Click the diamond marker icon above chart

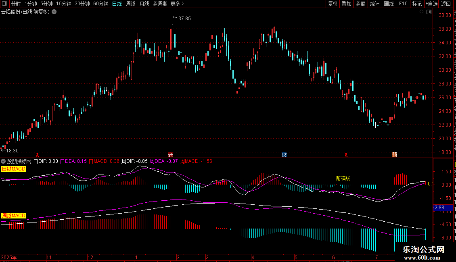421,12
